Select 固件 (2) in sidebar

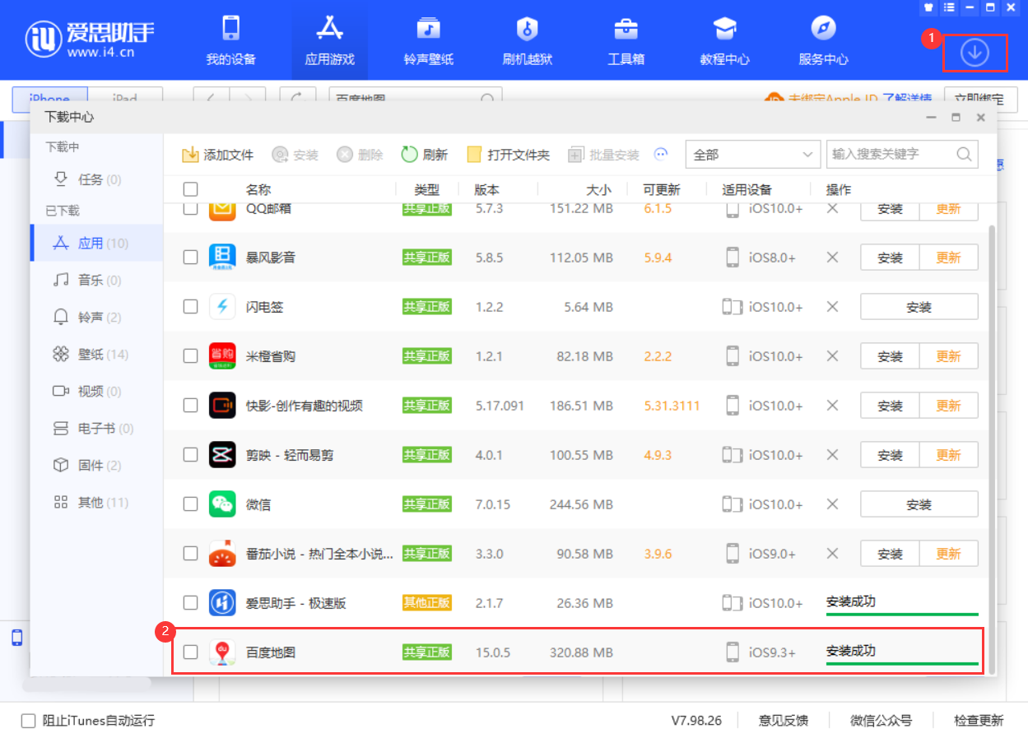(x=97, y=466)
